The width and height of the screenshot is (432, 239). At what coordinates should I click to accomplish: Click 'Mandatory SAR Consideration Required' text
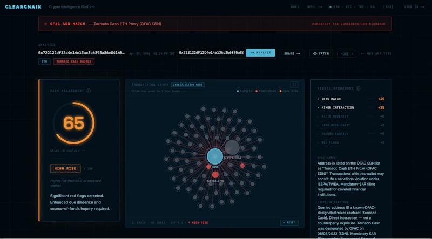tap(348, 24)
